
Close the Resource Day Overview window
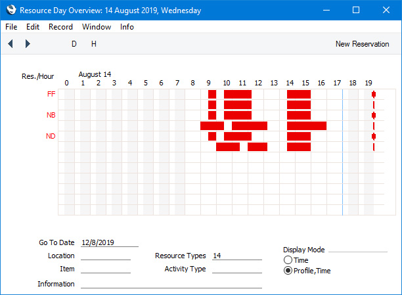(386, 10)
